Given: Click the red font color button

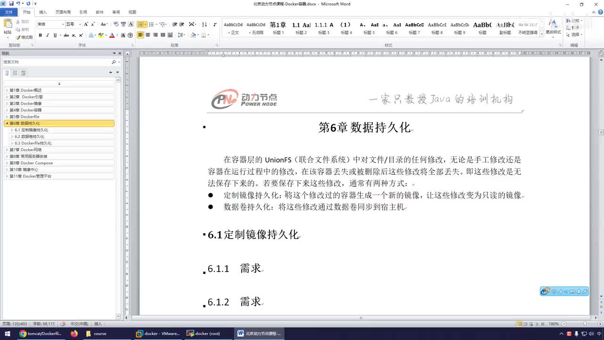Looking at the screenshot, I should [x=112, y=35].
